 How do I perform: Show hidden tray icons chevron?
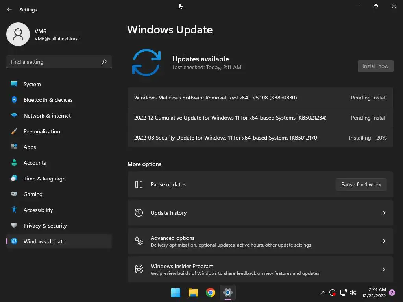pos(323,293)
